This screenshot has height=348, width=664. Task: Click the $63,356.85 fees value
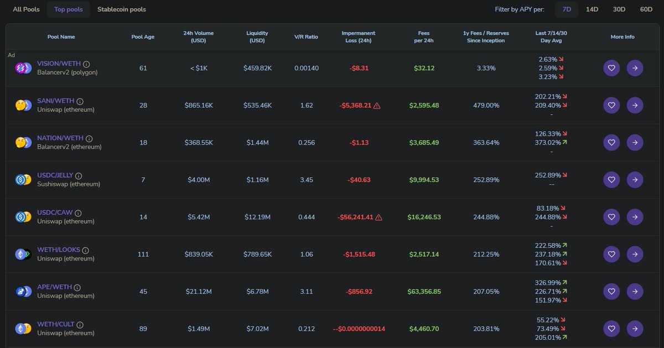pos(424,292)
